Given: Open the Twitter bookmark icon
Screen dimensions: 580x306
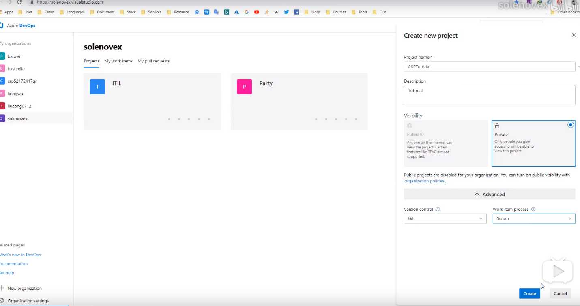Looking at the screenshot, I should click(x=286, y=12).
